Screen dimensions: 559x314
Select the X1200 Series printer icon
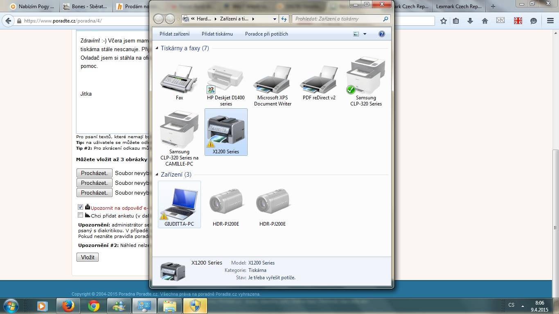click(226, 132)
